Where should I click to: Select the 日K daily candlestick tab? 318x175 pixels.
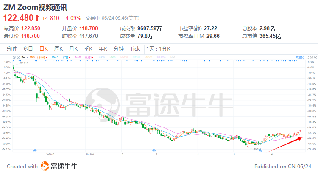[44, 49]
